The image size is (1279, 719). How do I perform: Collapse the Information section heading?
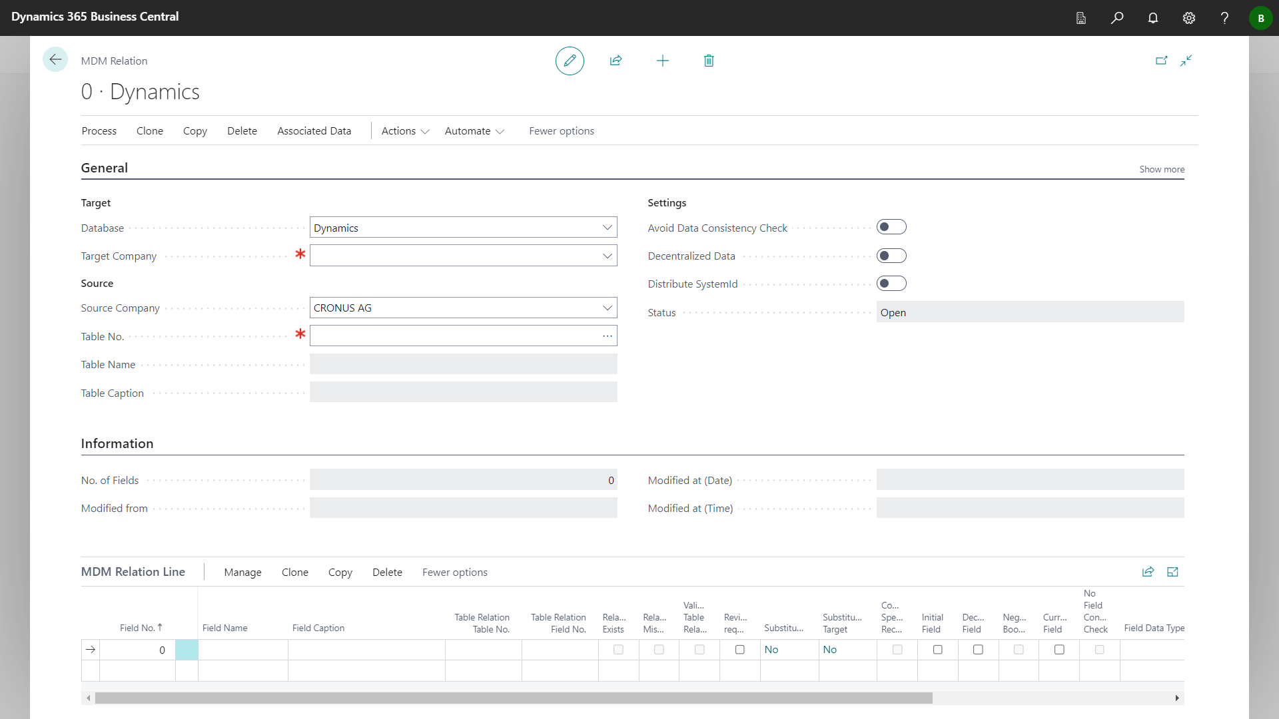click(x=117, y=443)
